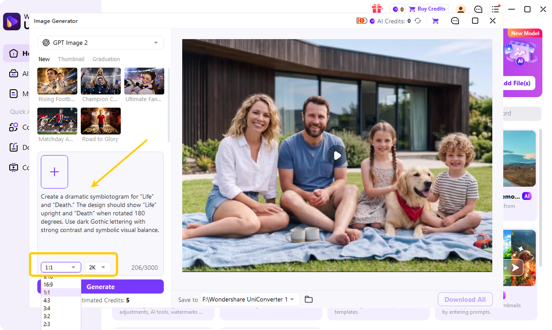Choose the highlighted 1:1 list option

pyautogui.click(x=61, y=293)
